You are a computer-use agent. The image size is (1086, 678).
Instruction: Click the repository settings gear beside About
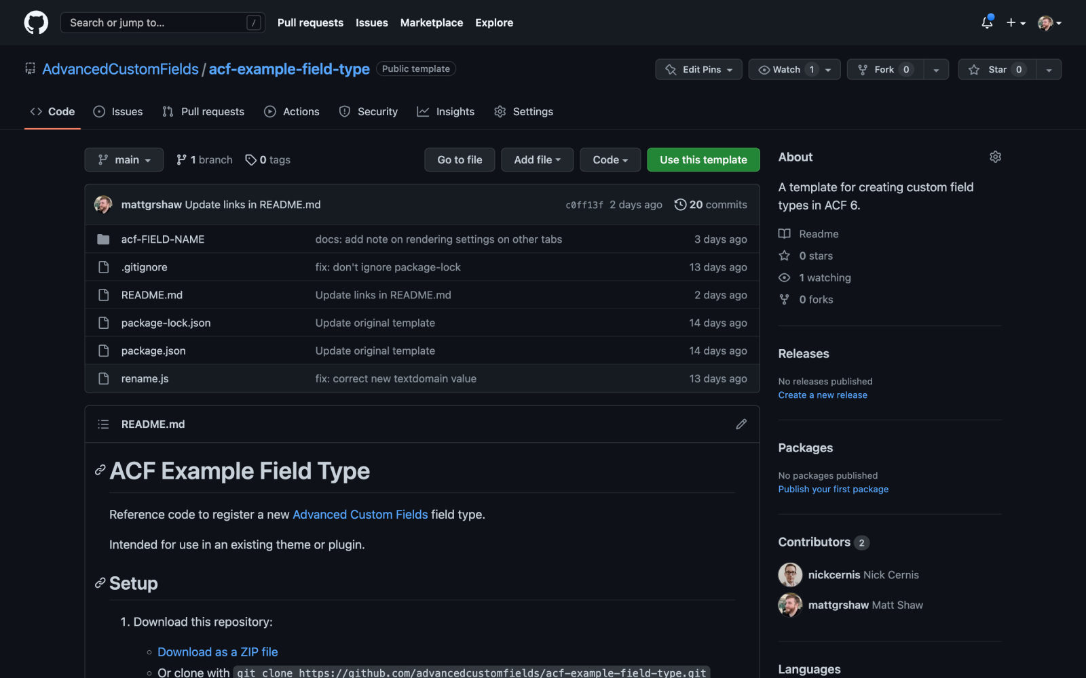[995, 157]
